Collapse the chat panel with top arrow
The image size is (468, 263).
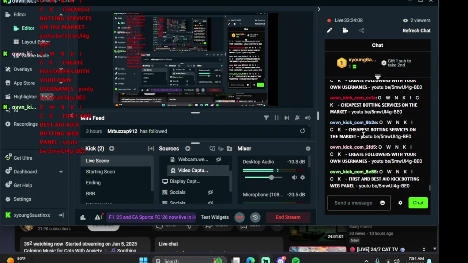coord(319,9)
